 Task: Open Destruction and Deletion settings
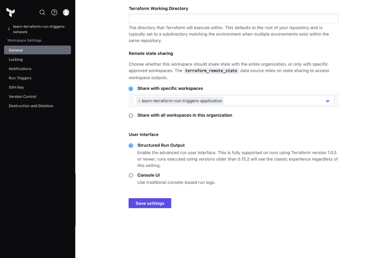point(31,106)
